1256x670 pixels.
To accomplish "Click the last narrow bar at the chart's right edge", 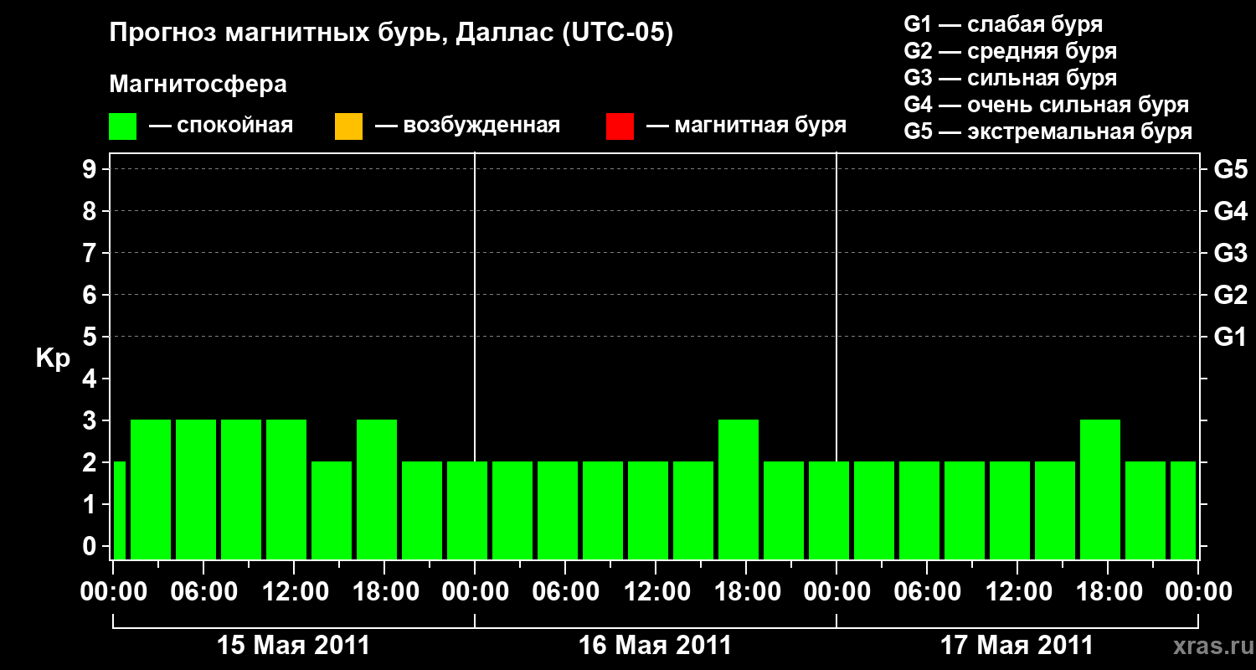I will pos(1183,510).
